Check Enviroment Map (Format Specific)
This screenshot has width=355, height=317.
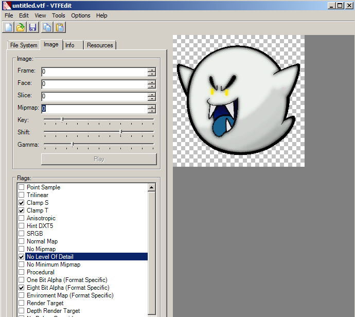(x=21, y=295)
